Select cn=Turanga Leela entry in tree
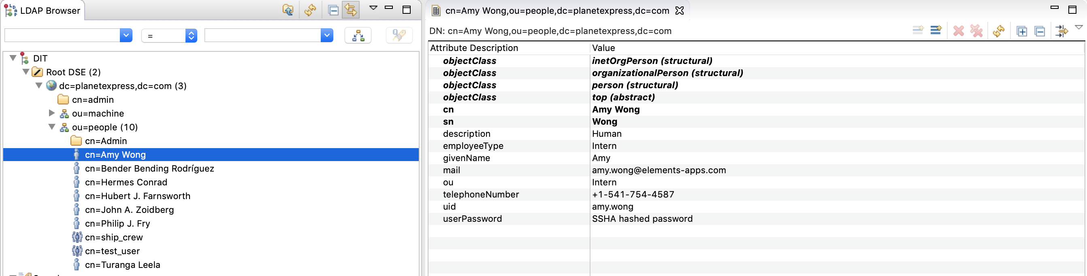Viewport: 1087px width, 276px height. (x=122, y=265)
